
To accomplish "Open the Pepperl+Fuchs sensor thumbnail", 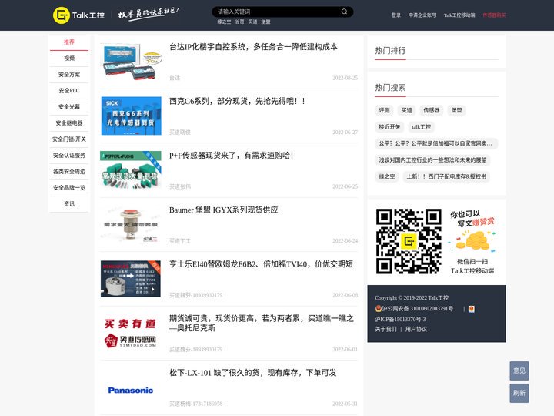I will pyautogui.click(x=131, y=170).
